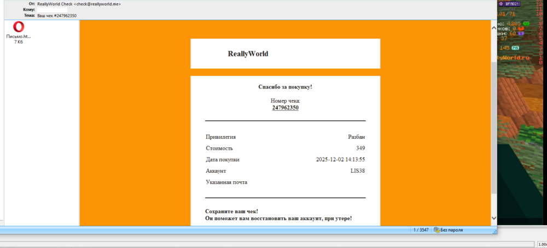Click the Аккаунт row label
The image size is (547, 248).
pyautogui.click(x=216, y=171)
